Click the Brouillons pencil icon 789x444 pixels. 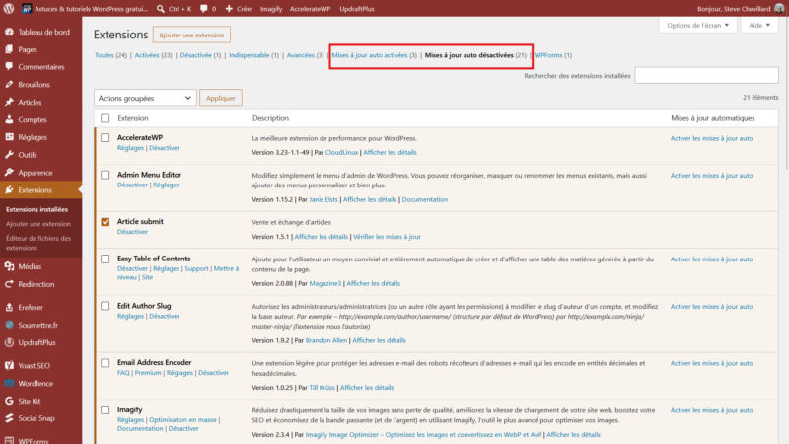9,84
